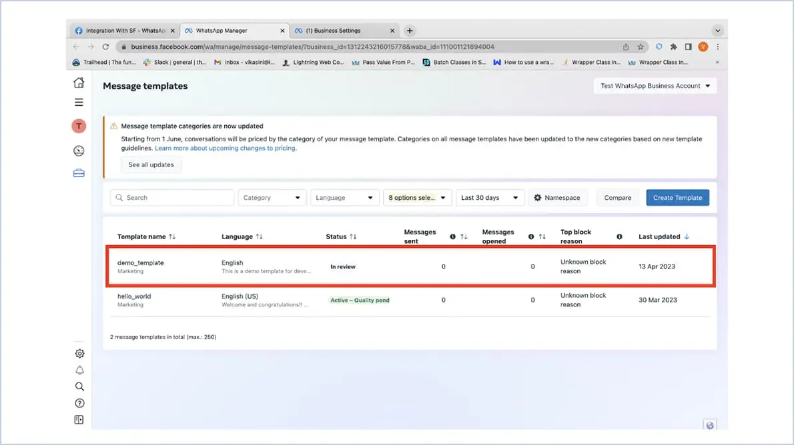
Task: Close the Integration With SF tab
Action: click(x=173, y=31)
